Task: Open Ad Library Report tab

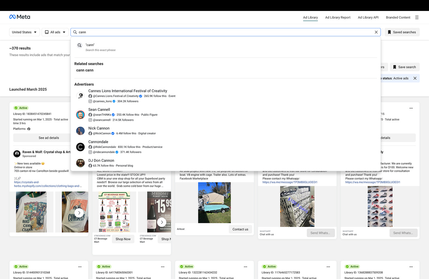Action: [338, 17]
